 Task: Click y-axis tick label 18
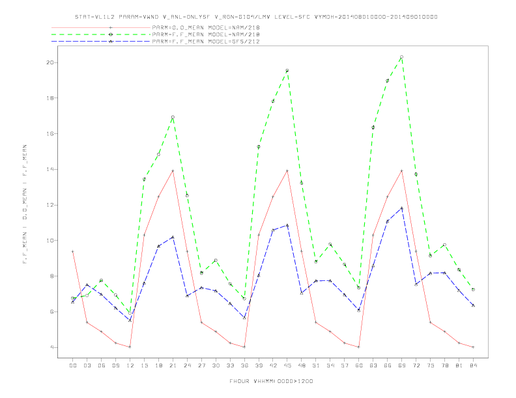tap(50, 98)
